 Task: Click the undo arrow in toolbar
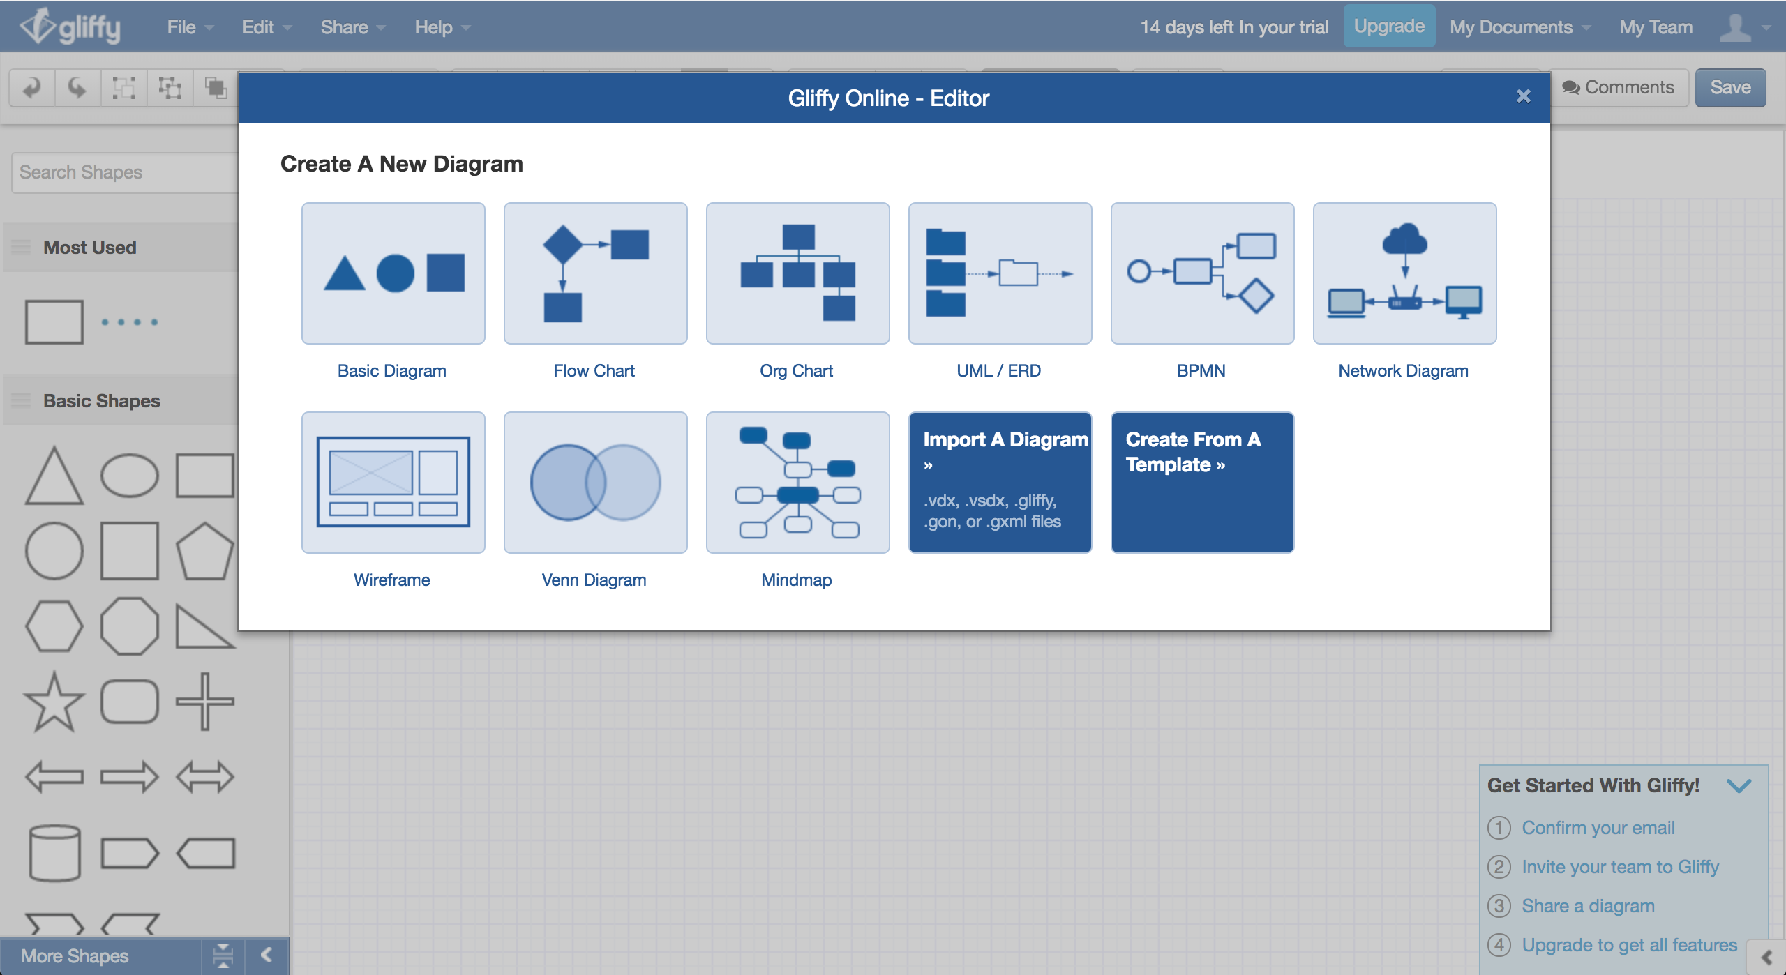[x=32, y=88]
